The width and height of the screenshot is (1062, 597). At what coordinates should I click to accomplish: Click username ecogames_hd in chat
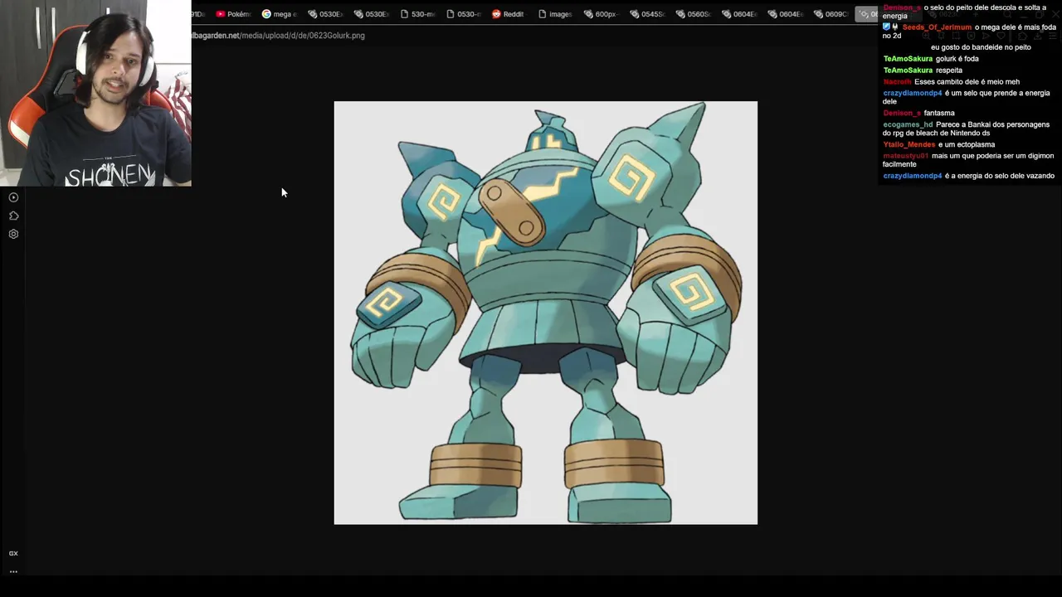pyautogui.click(x=908, y=124)
